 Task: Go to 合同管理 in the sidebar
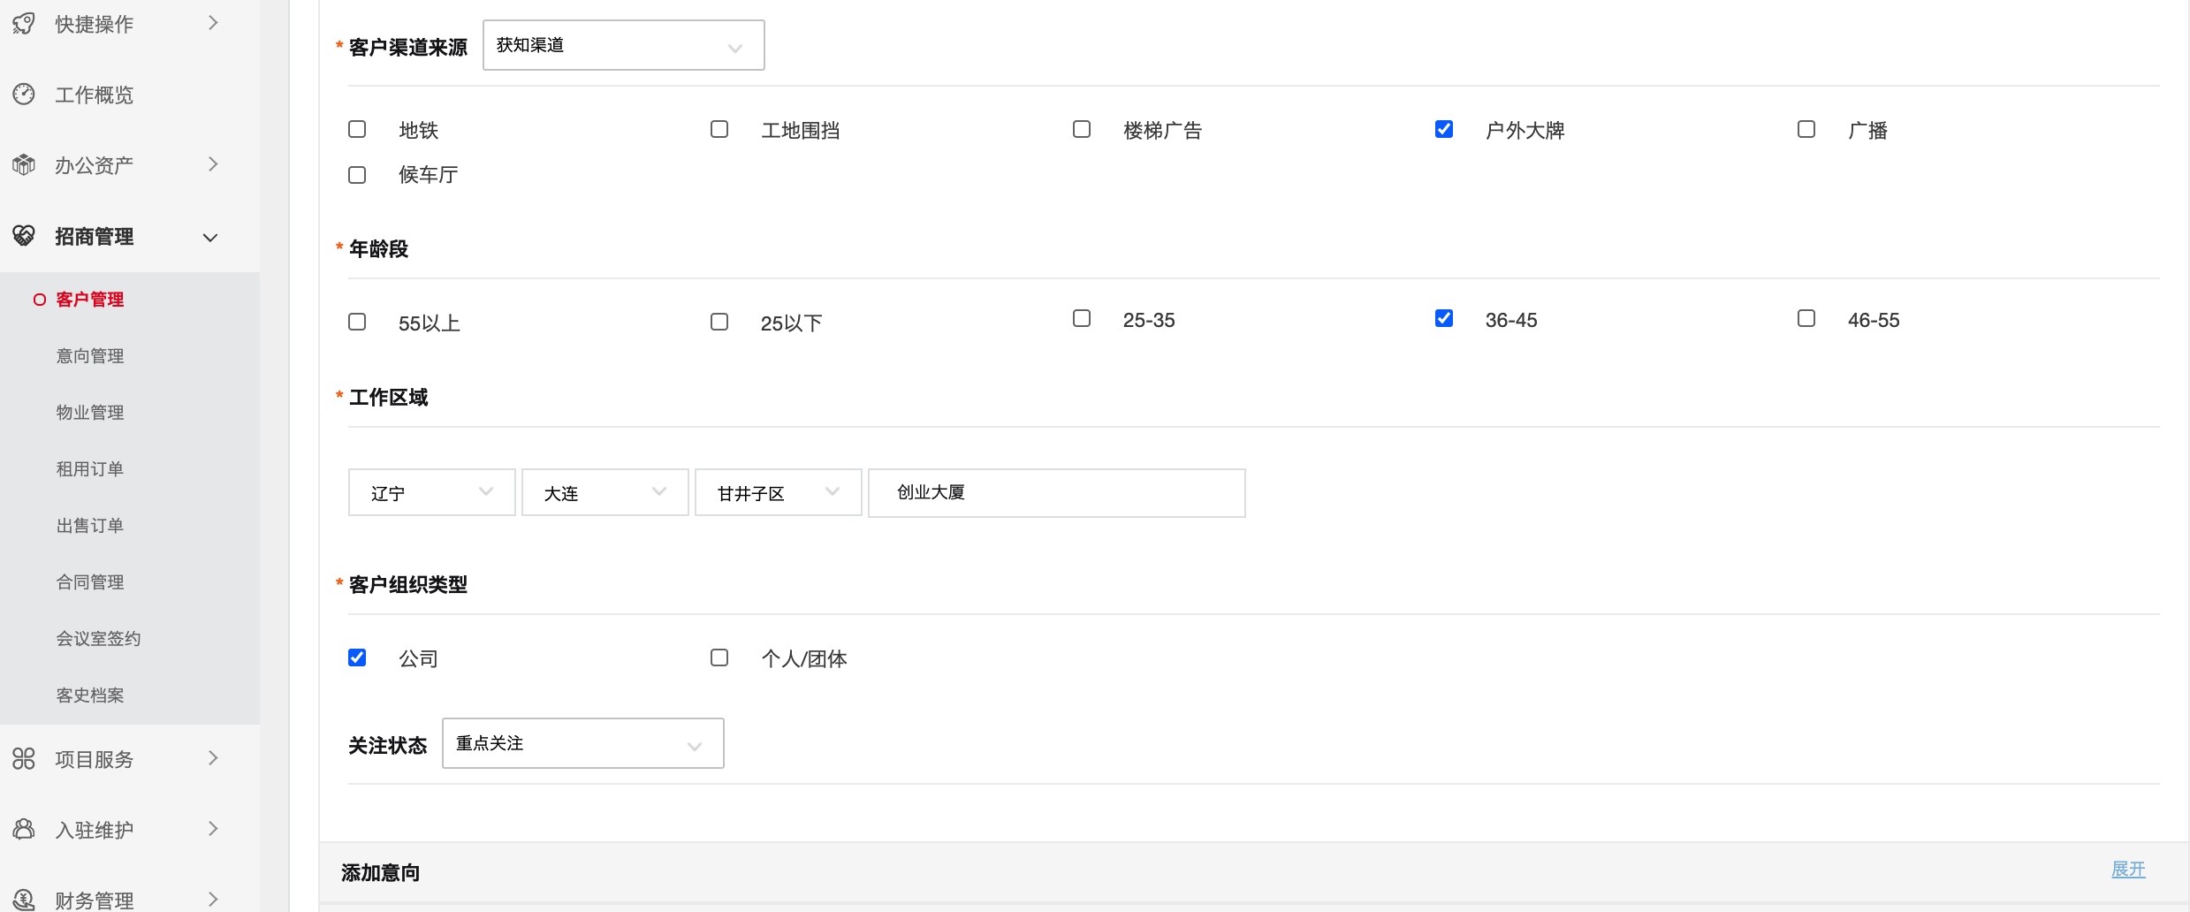click(x=90, y=582)
